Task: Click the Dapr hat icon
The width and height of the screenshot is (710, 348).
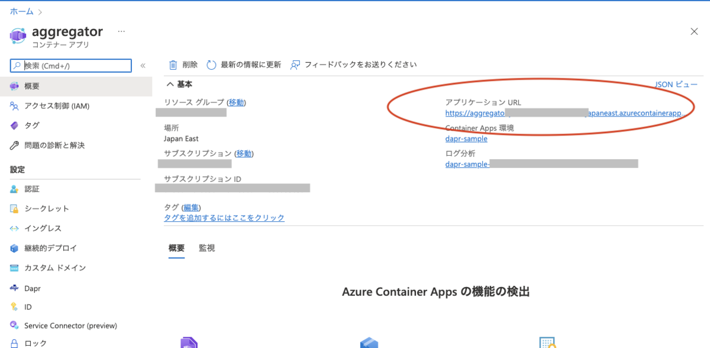Action: coord(15,288)
